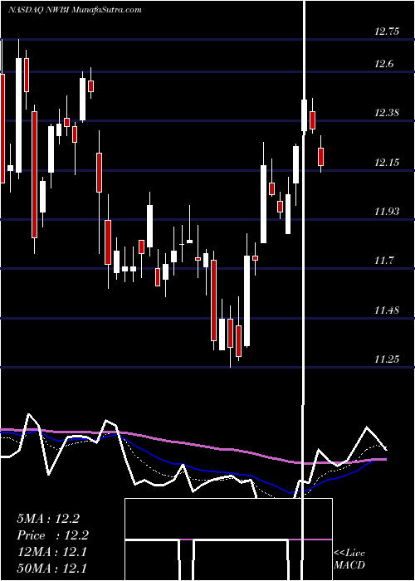Screen dimensions: 415x581
Task: Click the 12.75 price axis label
Action: click(387, 32)
